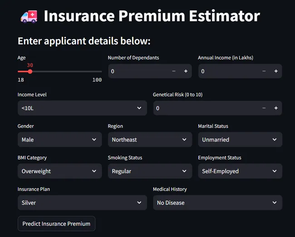Screen dimensions: 295x237
Task: Click the 'BMI Category' label
Action: point(32,158)
